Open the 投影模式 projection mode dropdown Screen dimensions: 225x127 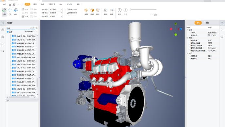click(56, 13)
